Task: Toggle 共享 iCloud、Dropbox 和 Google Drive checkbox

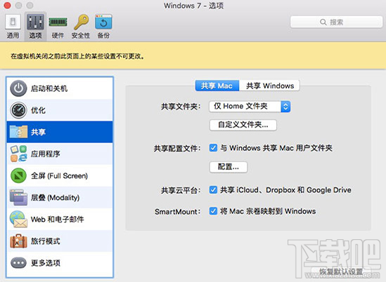Action: point(213,190)
